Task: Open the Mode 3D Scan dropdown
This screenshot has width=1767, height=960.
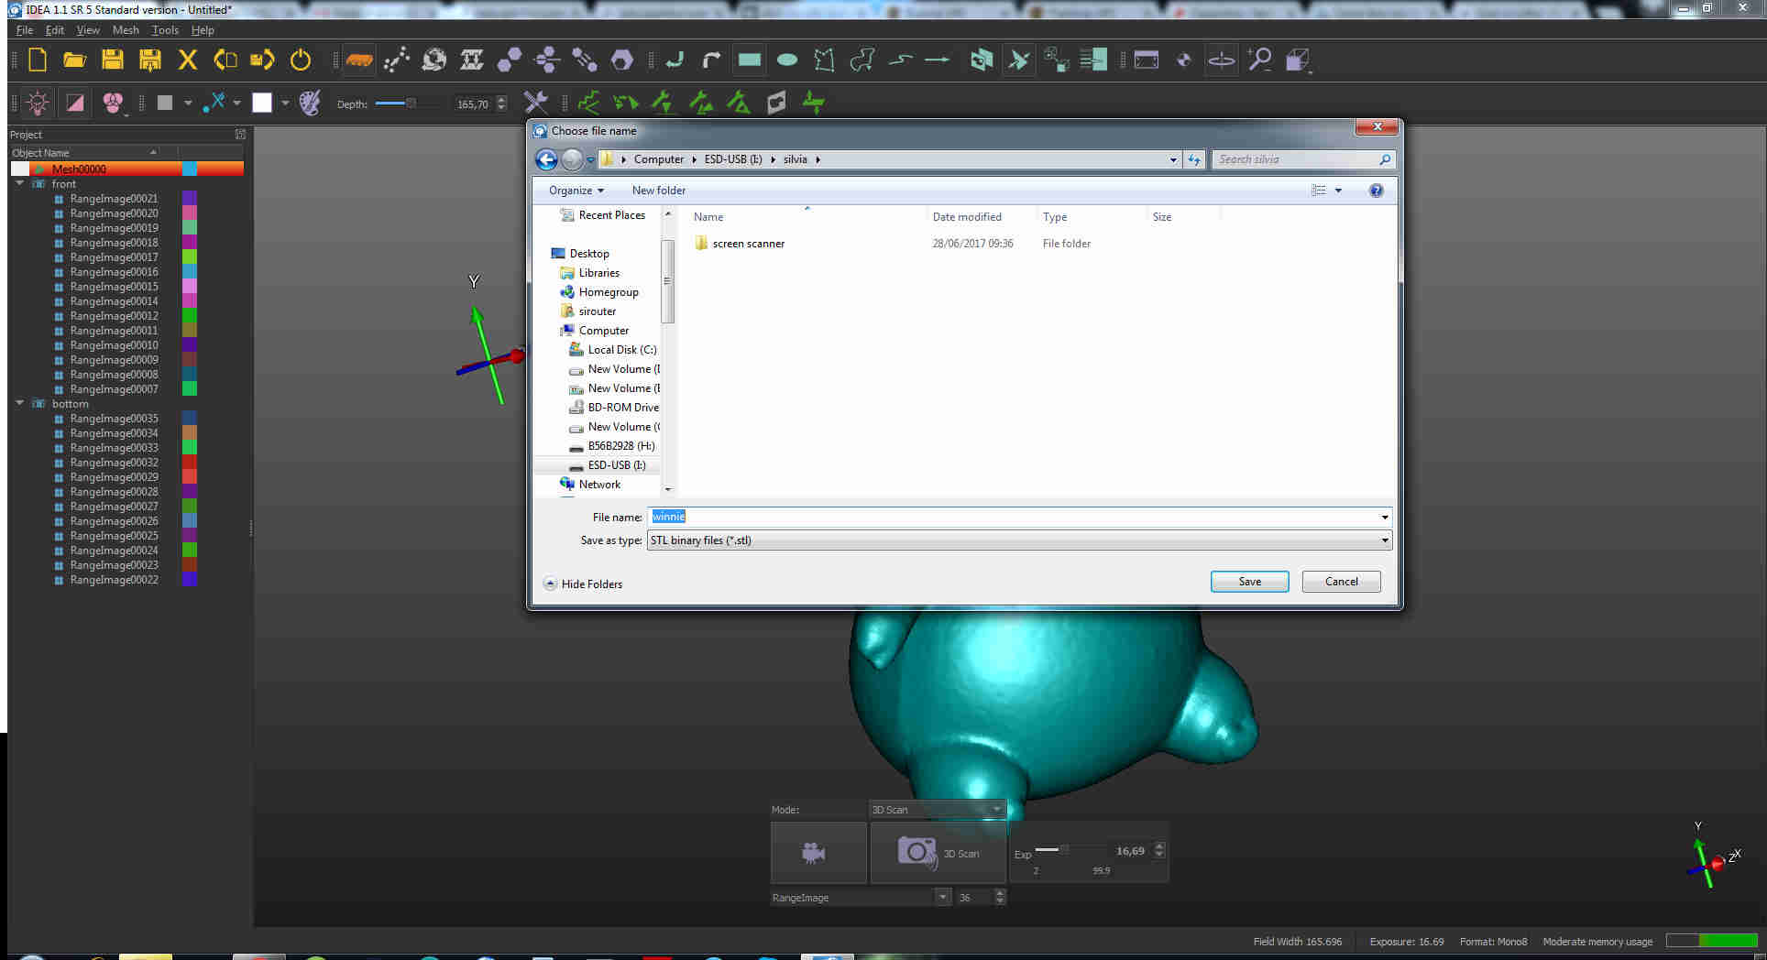Action: [x=937, y=810]
